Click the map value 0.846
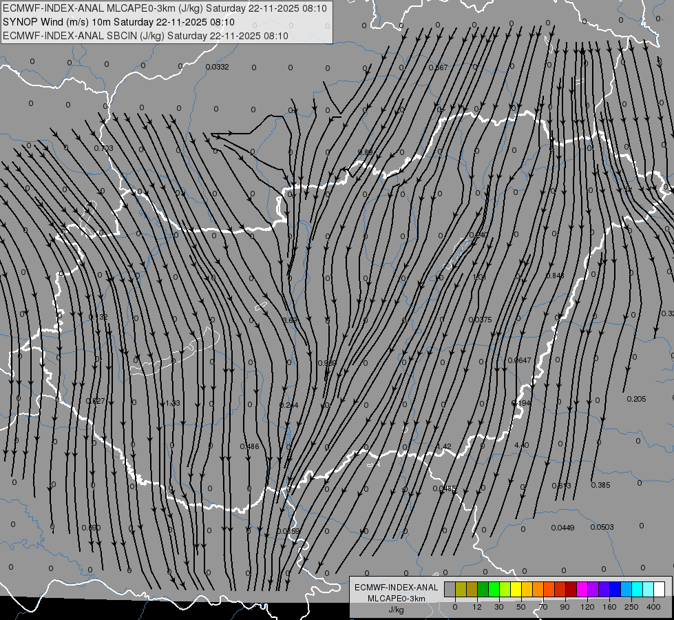Screen dimensions: 674x620 554,276
